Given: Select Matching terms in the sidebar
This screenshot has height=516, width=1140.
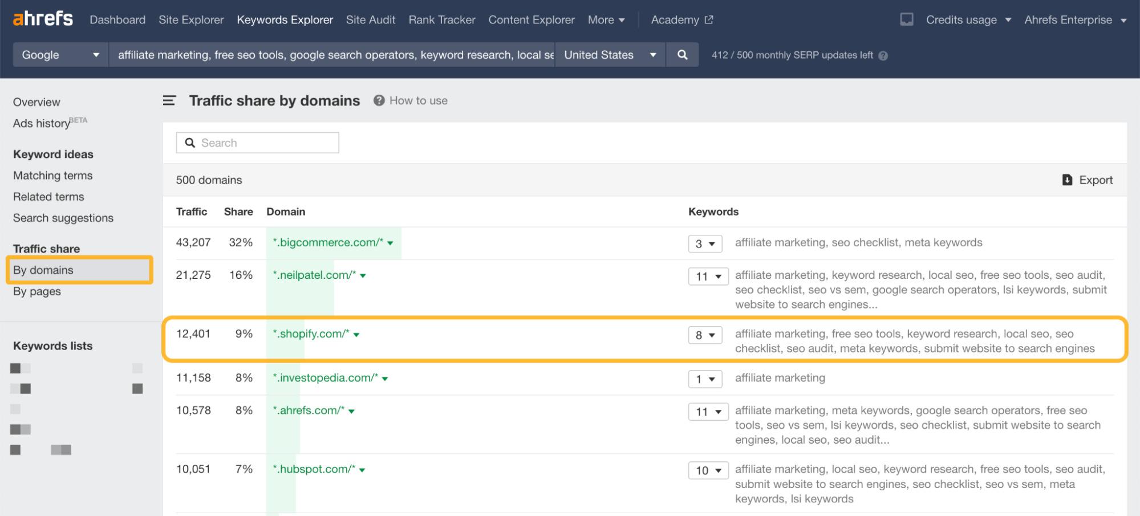Looking at the screenshot, I should click(52, 176).
